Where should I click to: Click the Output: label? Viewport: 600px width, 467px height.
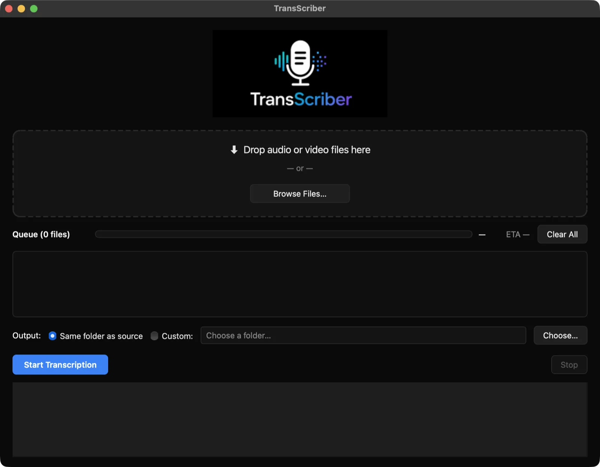(27, 335)
